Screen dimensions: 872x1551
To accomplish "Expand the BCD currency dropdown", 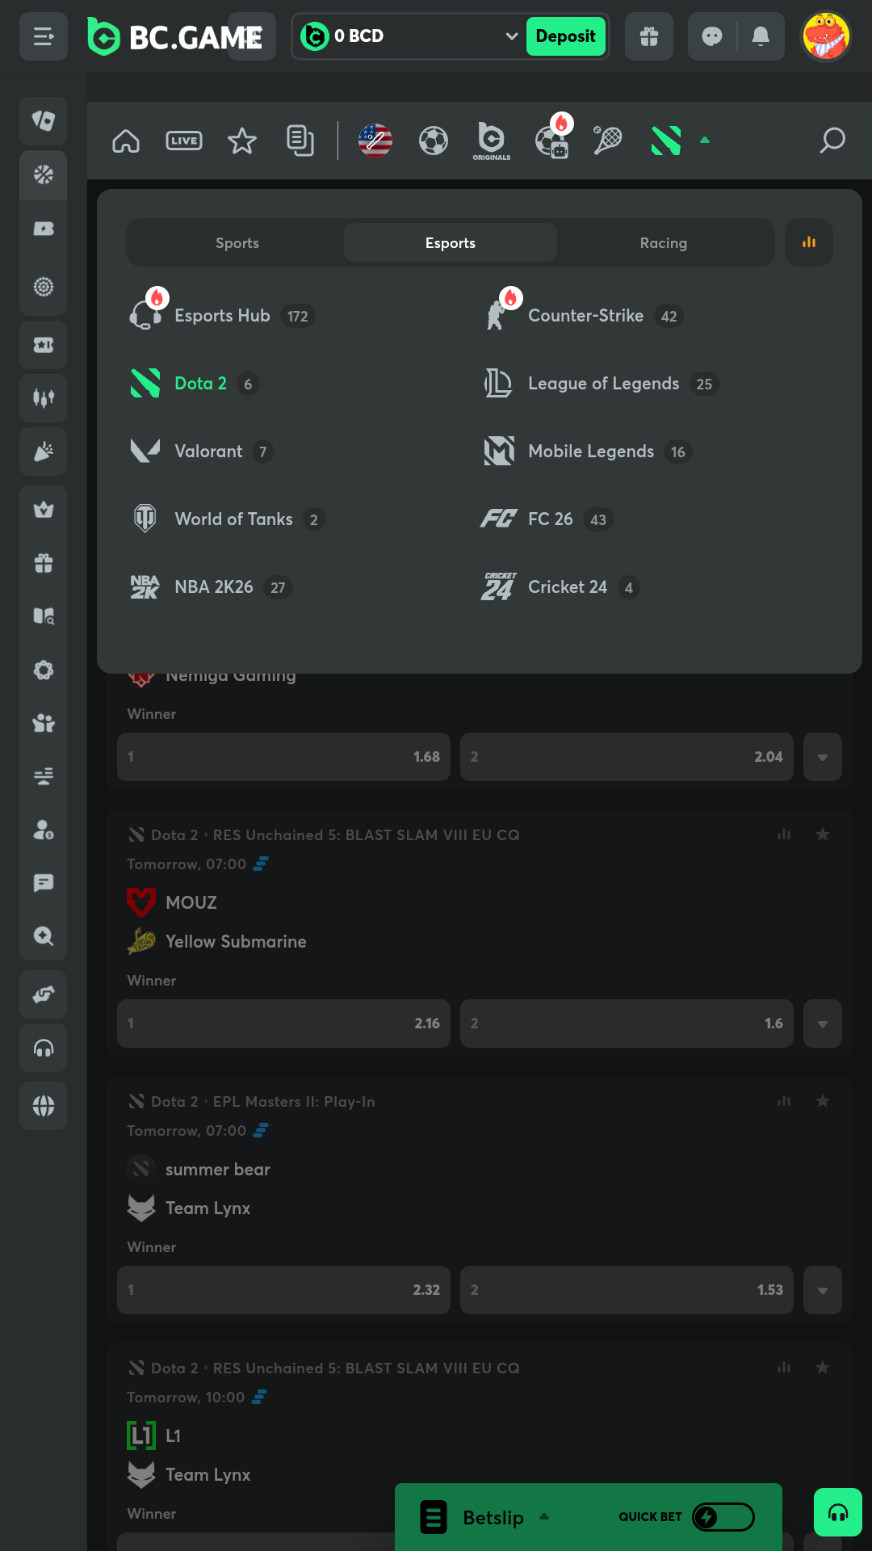I will tap(511, 36).
